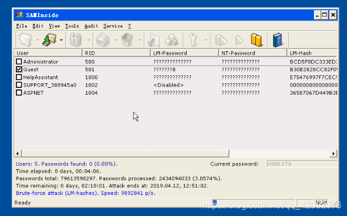The height and width of the screenshot is (216, 347).
Task: Click RID value 1000
Action: 92,77
